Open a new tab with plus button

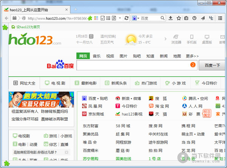pos(75,9)
